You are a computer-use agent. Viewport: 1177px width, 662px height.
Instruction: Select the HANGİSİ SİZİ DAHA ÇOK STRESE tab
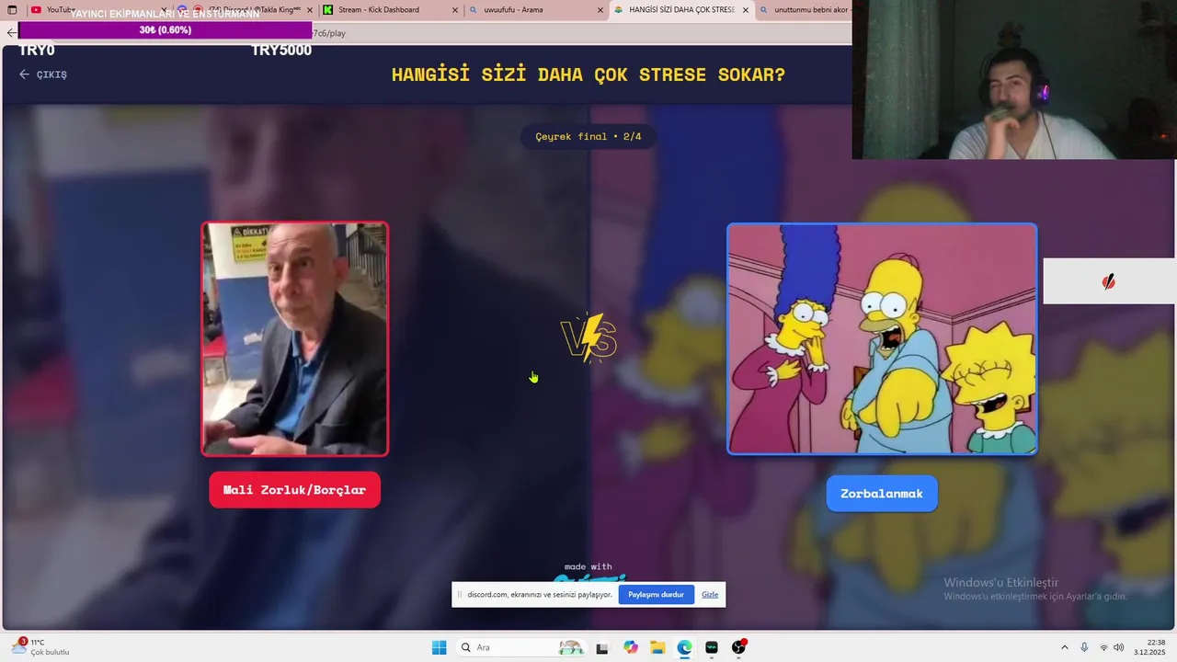680,10
